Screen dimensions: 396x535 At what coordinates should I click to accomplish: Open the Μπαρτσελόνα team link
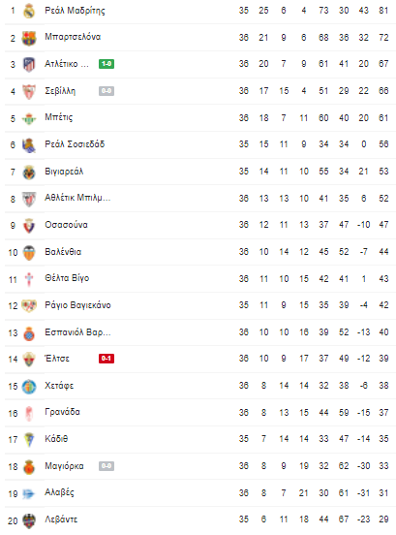[x=73, y=37]
